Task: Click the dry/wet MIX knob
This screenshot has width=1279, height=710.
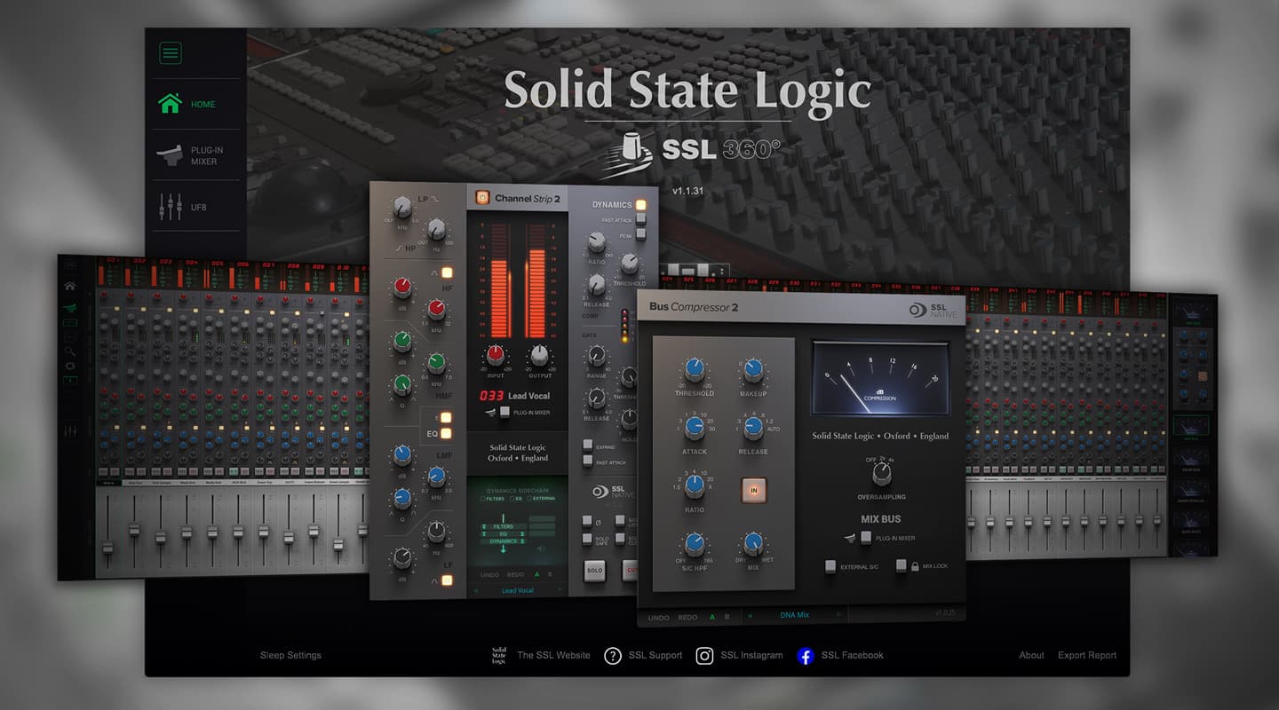Action: click(x=753, y=544)
